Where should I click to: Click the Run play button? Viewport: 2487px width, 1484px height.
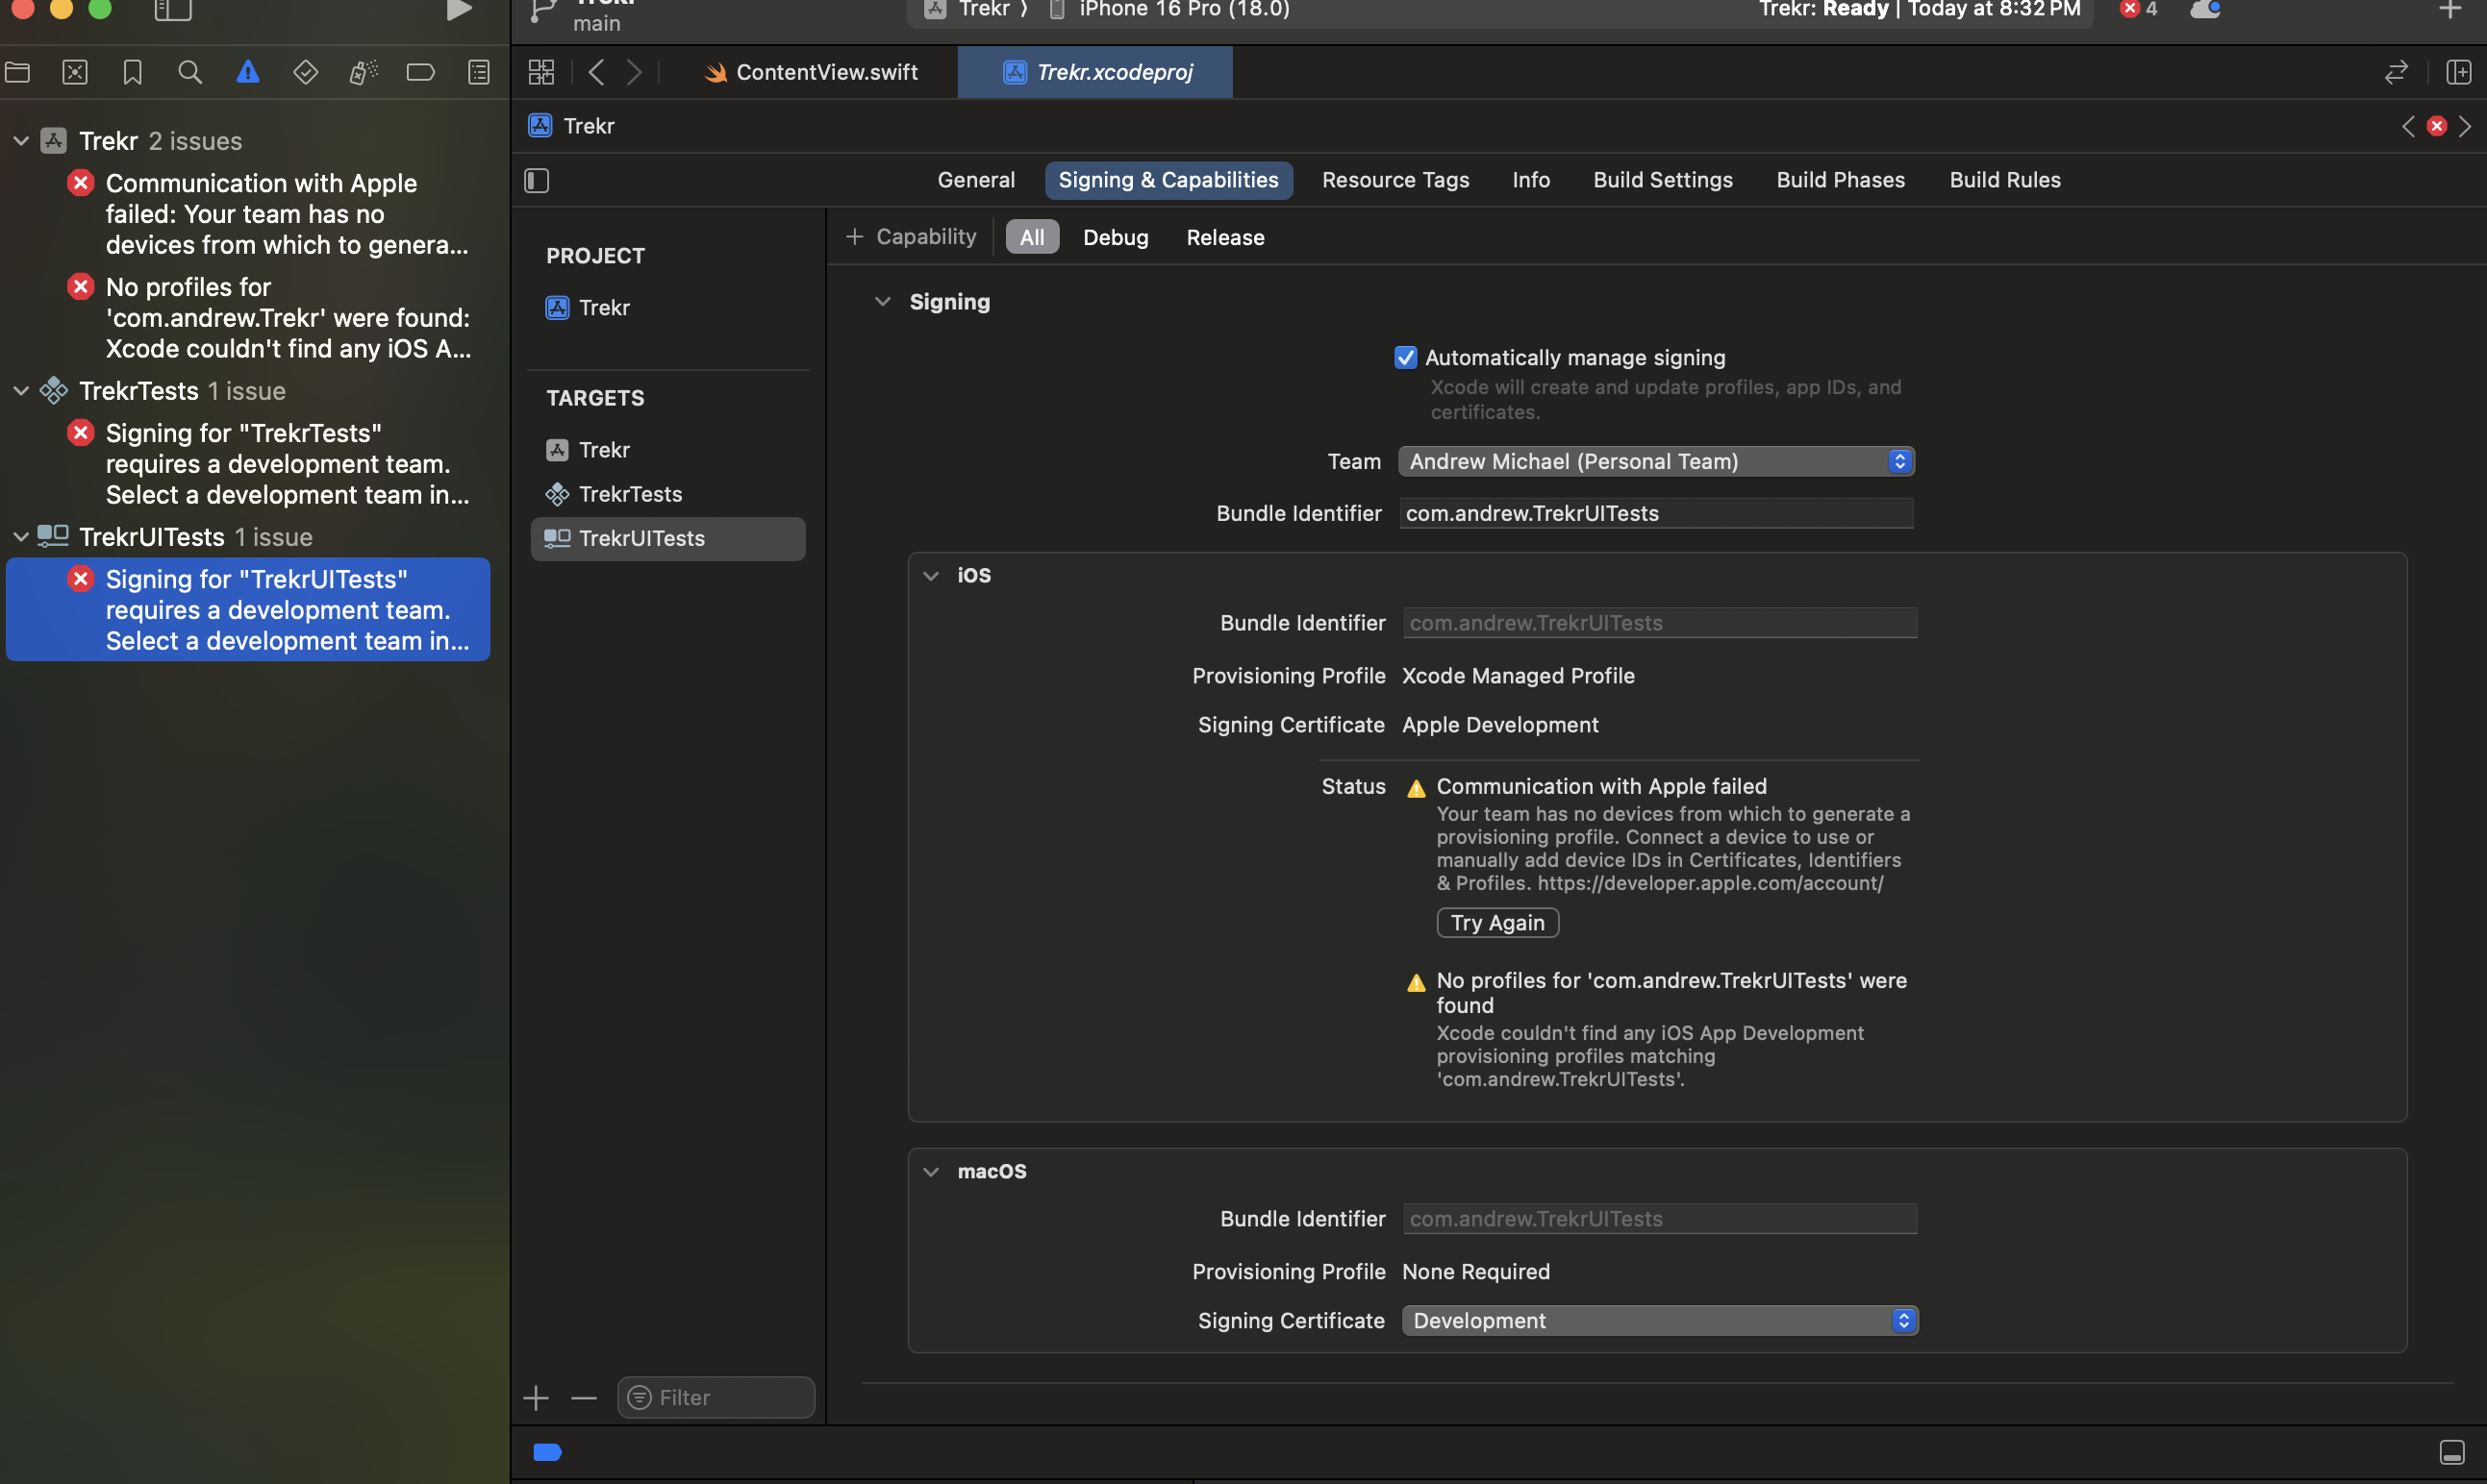pos(458,11)
